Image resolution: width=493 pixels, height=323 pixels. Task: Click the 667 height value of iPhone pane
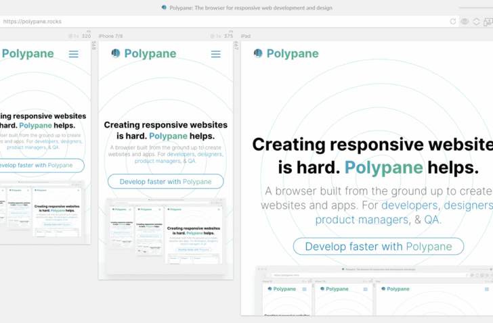(x=236, y=46)
